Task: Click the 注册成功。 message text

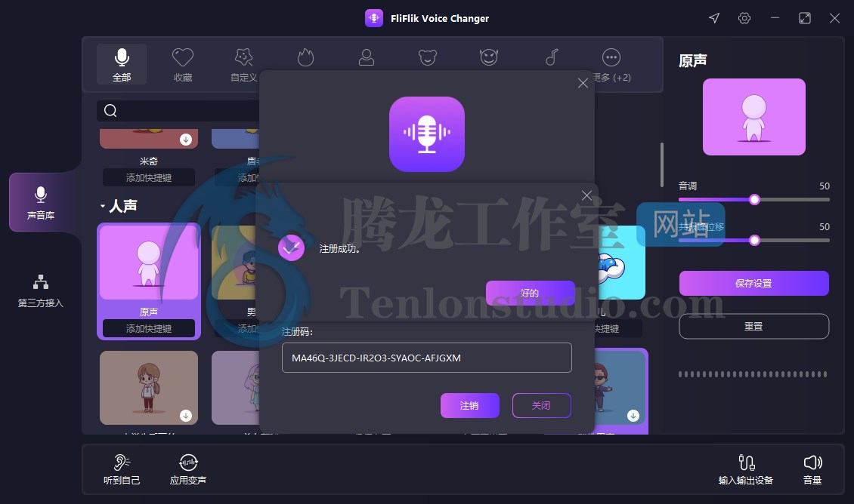Action: tap(339, 249)
